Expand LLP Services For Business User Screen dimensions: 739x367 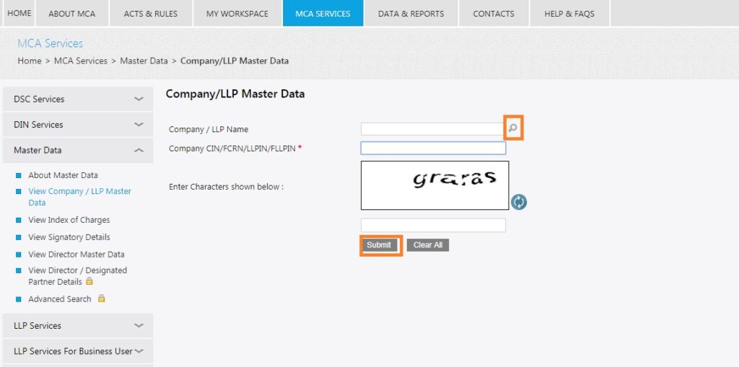(78, 351)
